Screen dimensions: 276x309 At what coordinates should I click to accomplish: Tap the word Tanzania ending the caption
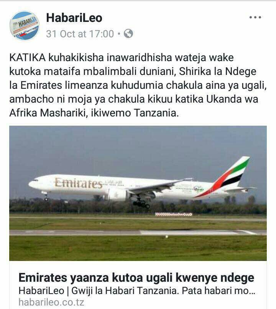tap(156, 113)
